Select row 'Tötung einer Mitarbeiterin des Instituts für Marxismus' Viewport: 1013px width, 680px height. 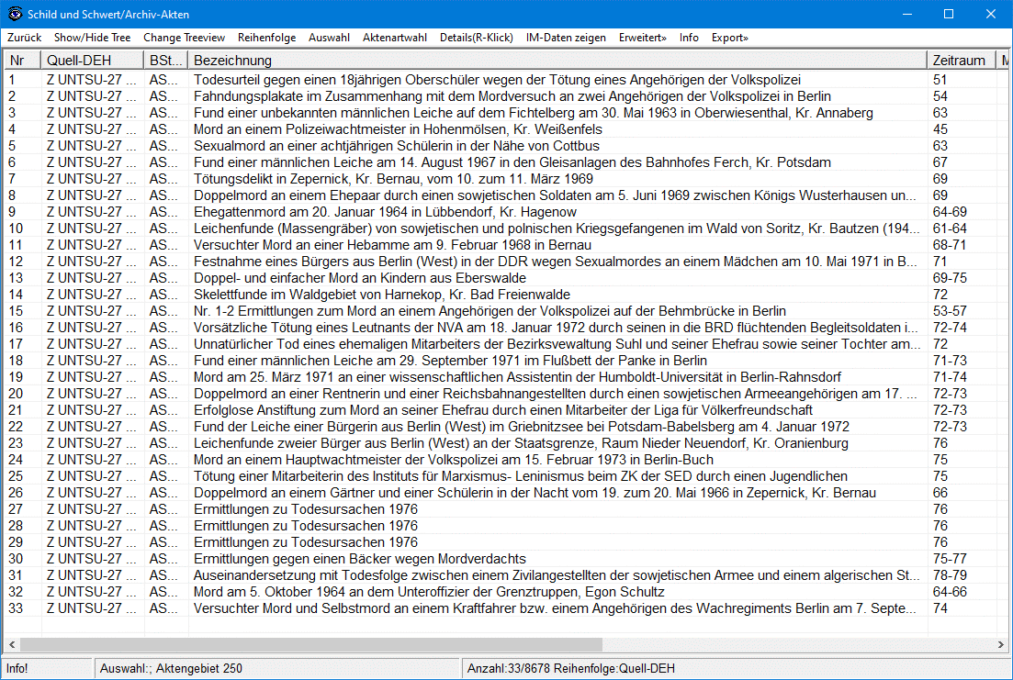pos(505,476)
